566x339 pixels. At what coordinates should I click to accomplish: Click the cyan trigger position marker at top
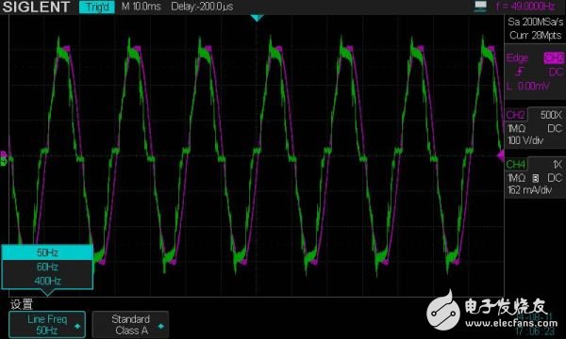[257, 18]
